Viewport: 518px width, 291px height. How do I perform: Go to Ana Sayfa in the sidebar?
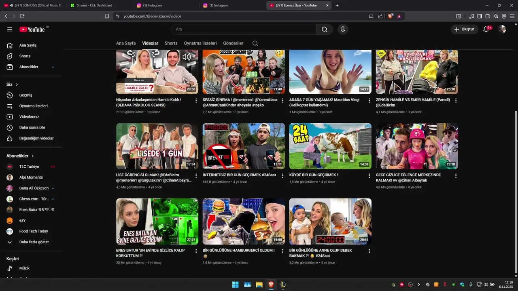coord(32,45)
